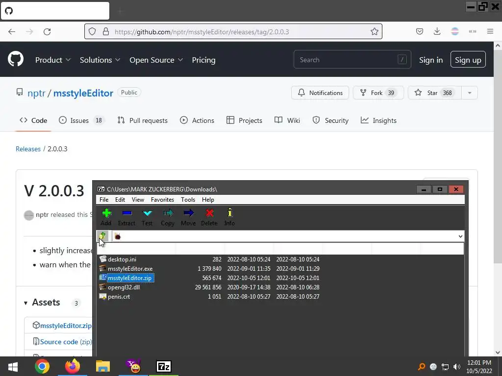Open the Edit menu in 7-Zip
The height and width of the screenshot is (376, 502).
click(x=120, y=200)
